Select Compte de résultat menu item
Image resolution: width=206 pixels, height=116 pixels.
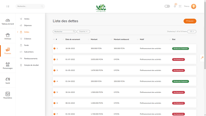click(31, 65)
